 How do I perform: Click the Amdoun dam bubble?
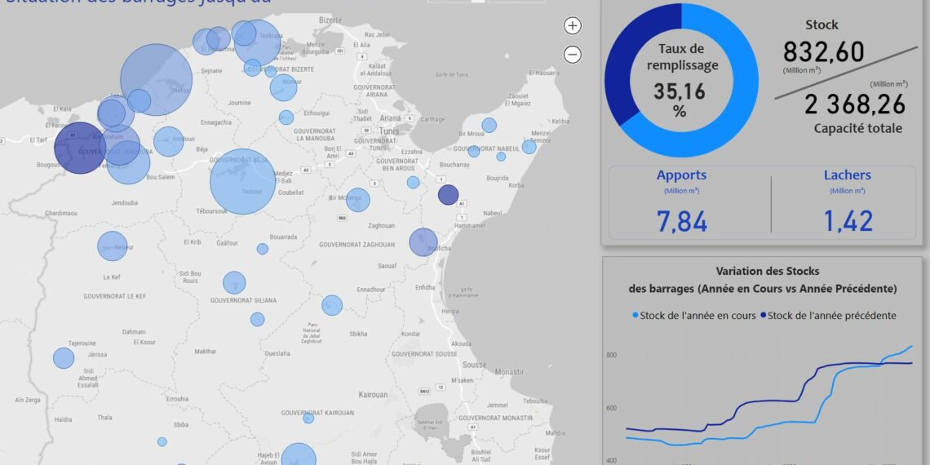169,141
